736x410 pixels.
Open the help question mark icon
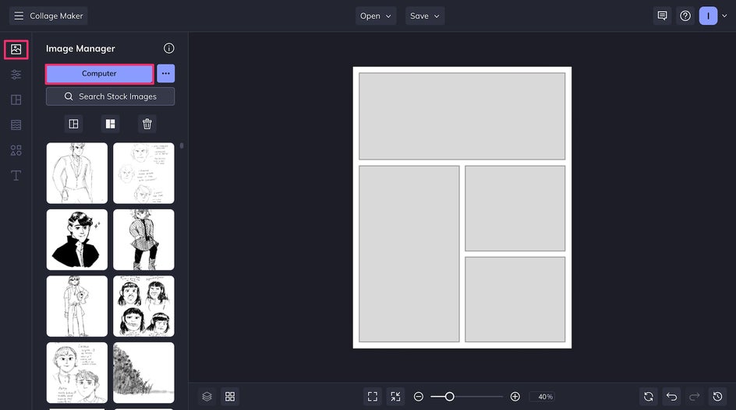(x=685, y=16)
